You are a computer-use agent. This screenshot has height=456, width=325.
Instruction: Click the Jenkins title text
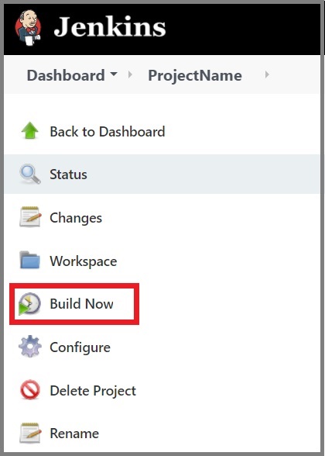(x=110, y=27)
